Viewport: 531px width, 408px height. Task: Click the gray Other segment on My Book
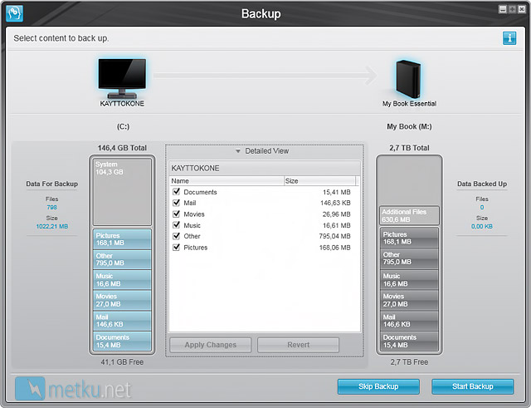pyautogui.click(x=409, y=258)
